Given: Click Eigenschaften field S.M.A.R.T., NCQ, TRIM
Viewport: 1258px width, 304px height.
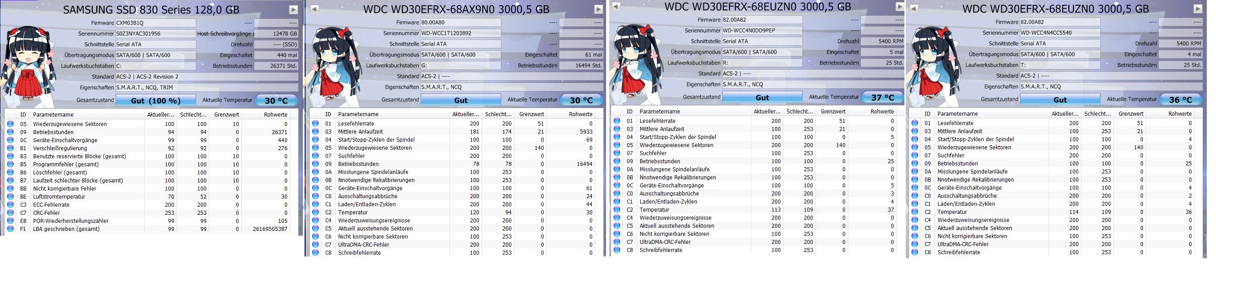Looking at the screenshot, I should 207,87.
